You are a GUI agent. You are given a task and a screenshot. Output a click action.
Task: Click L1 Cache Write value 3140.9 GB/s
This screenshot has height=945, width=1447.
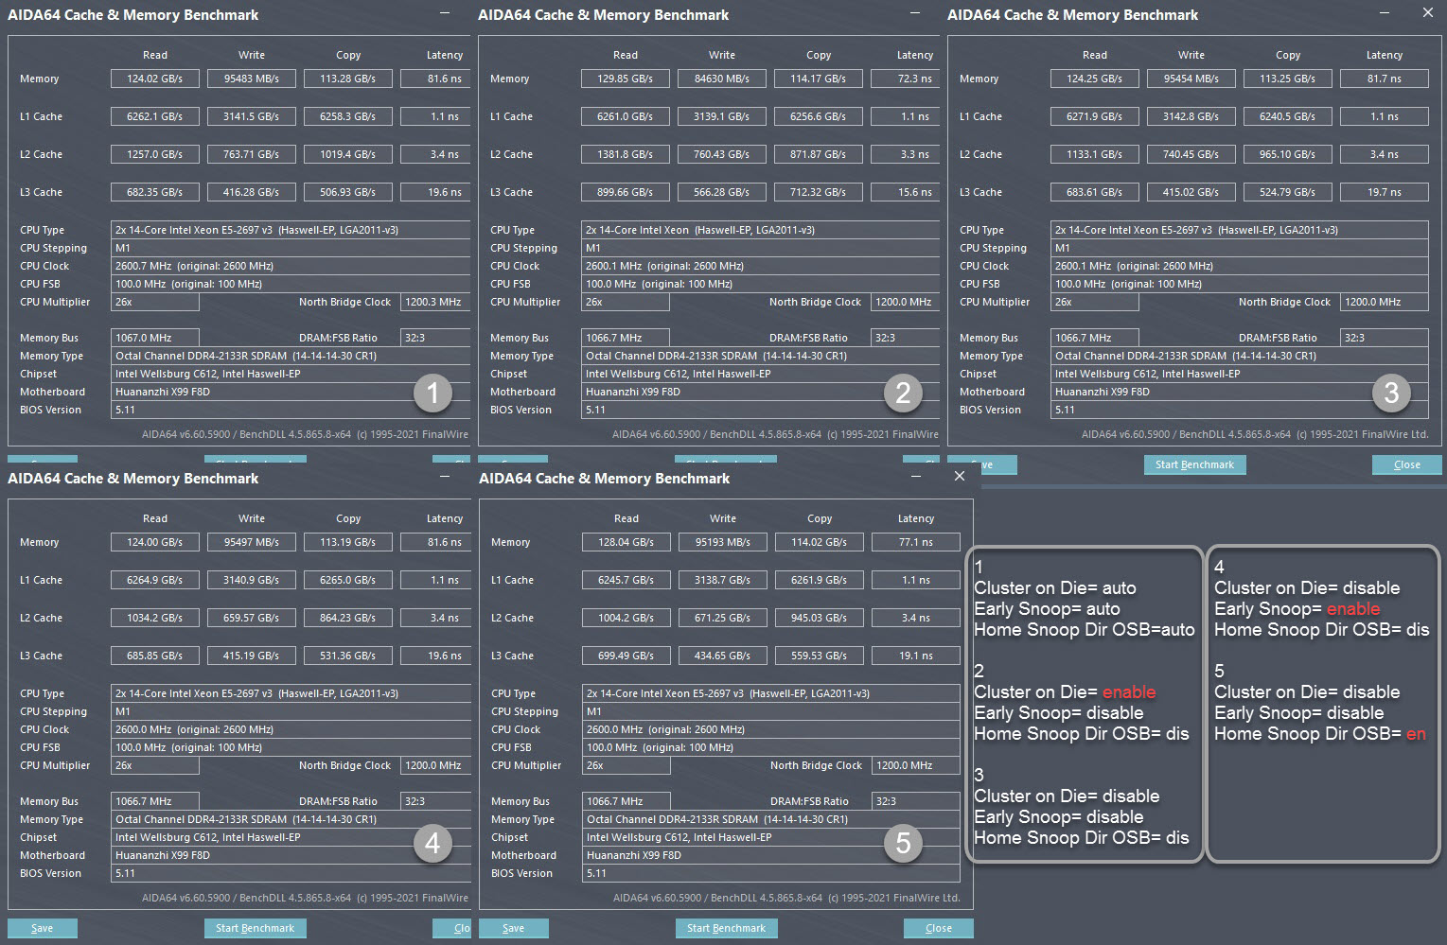click(252, 580)
